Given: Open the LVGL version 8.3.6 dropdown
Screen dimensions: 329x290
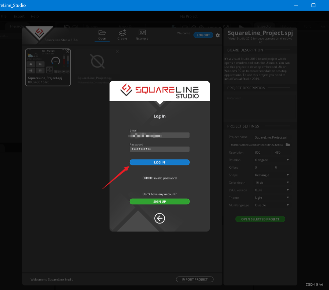Looking at the screenshot, I should click(272, 190).
